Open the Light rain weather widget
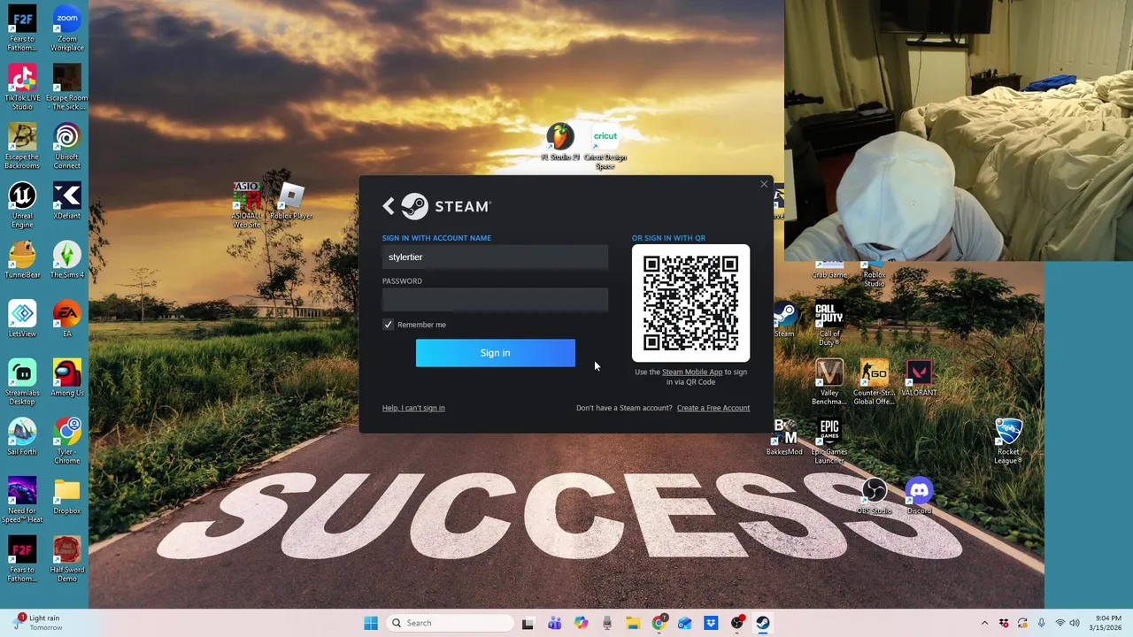Screen dimensions: 1133x637 point(37,623)
